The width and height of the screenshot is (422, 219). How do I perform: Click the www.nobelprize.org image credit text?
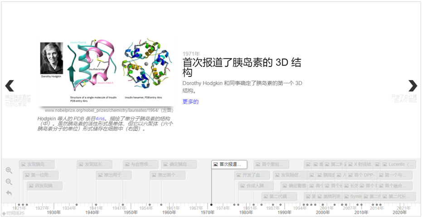pos(109,110)
